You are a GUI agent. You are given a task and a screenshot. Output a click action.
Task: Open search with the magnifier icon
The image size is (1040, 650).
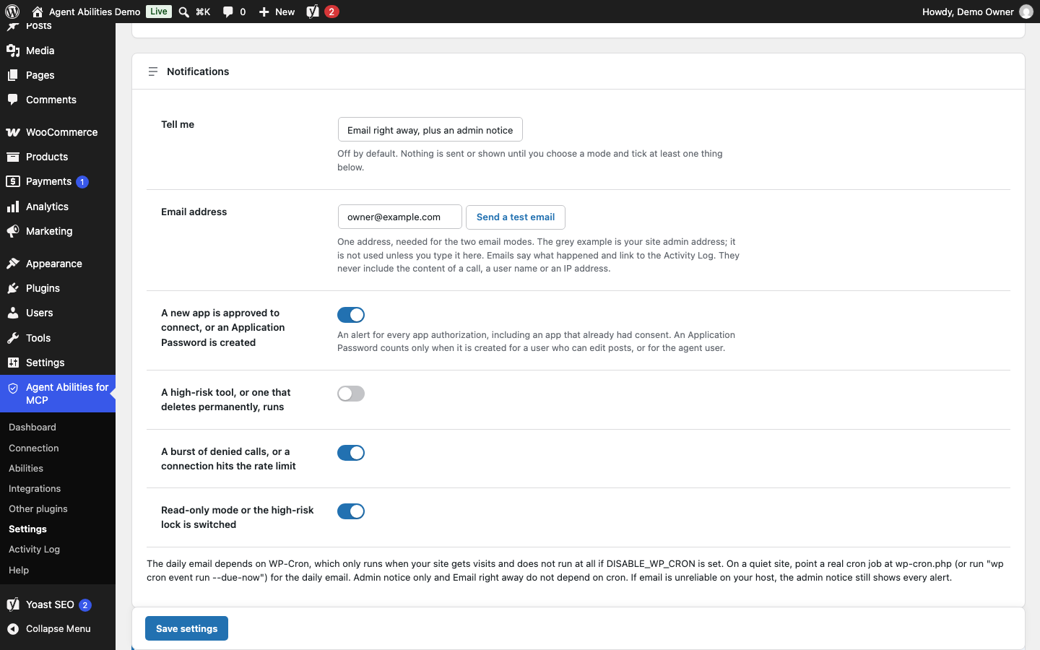(x=184, y=12)
